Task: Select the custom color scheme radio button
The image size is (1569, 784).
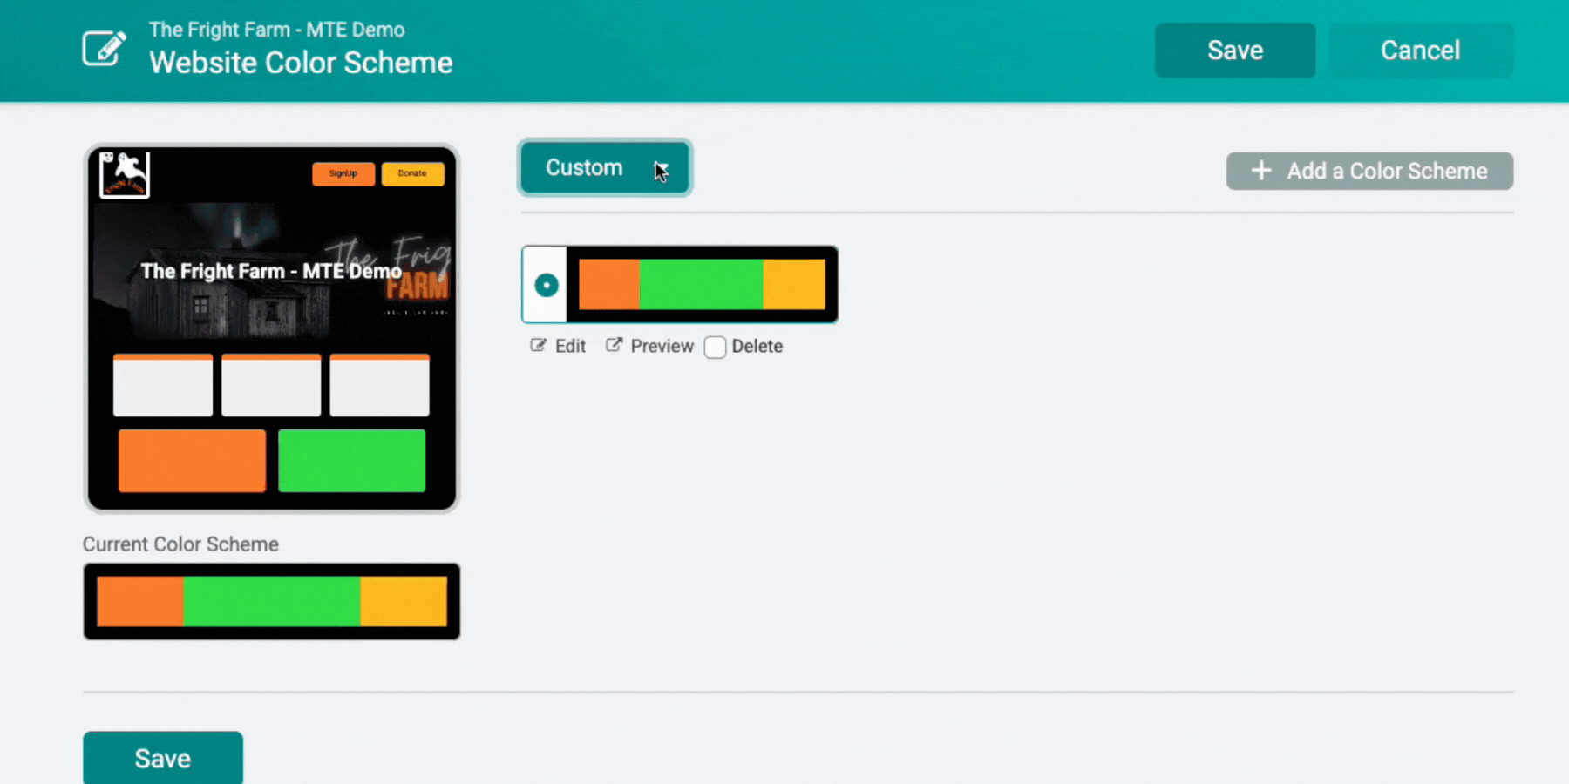Action: (x=547, y=285)
